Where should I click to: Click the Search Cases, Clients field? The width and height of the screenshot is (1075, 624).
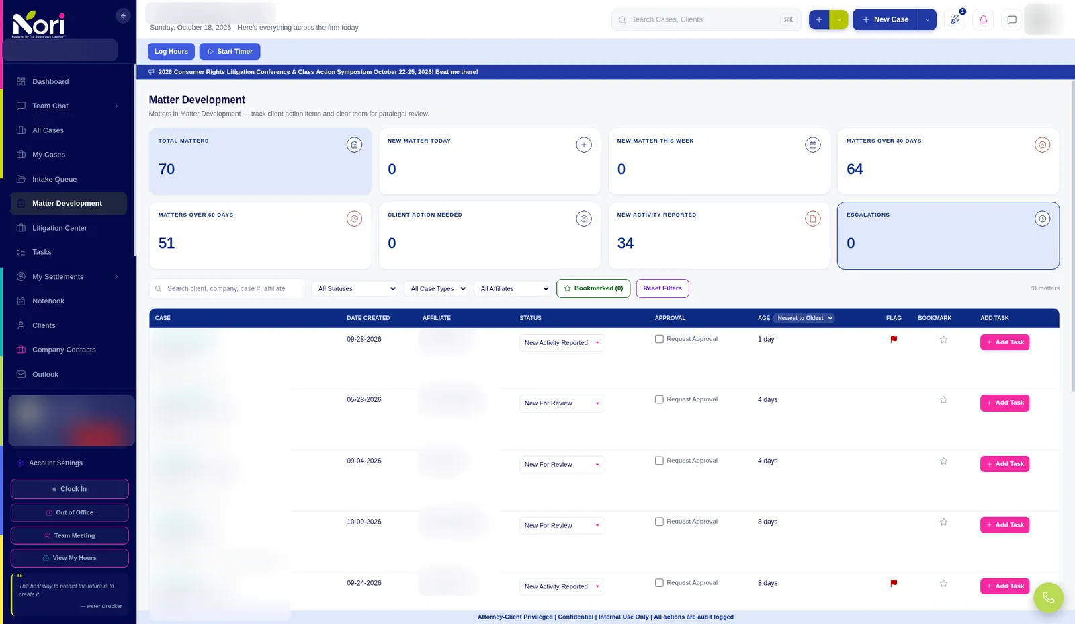point(706,19)
